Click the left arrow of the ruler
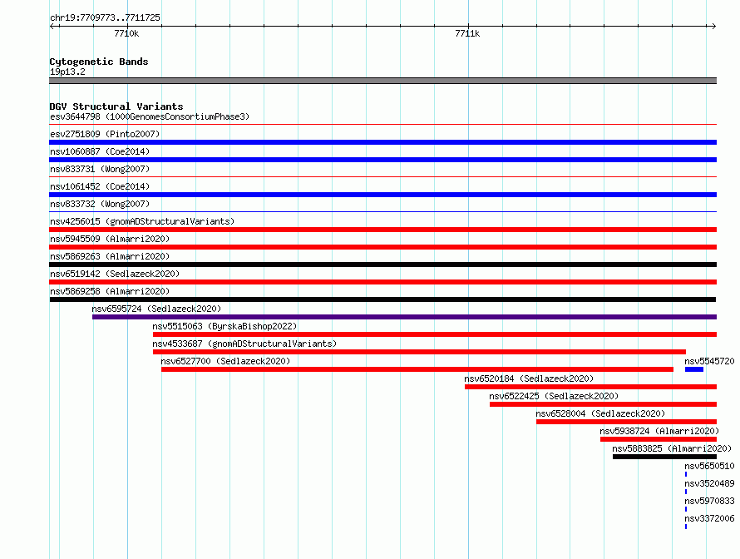Image resolution: width=740 pixels, height=559 pixels. click(x=52, y=26)
